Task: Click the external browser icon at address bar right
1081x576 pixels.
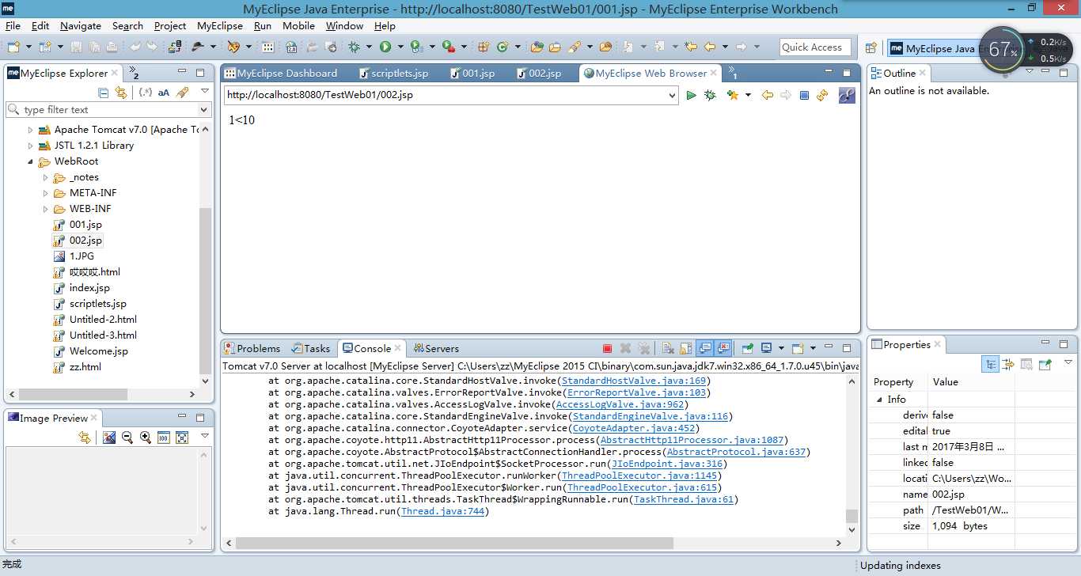Action: point(847,95)
